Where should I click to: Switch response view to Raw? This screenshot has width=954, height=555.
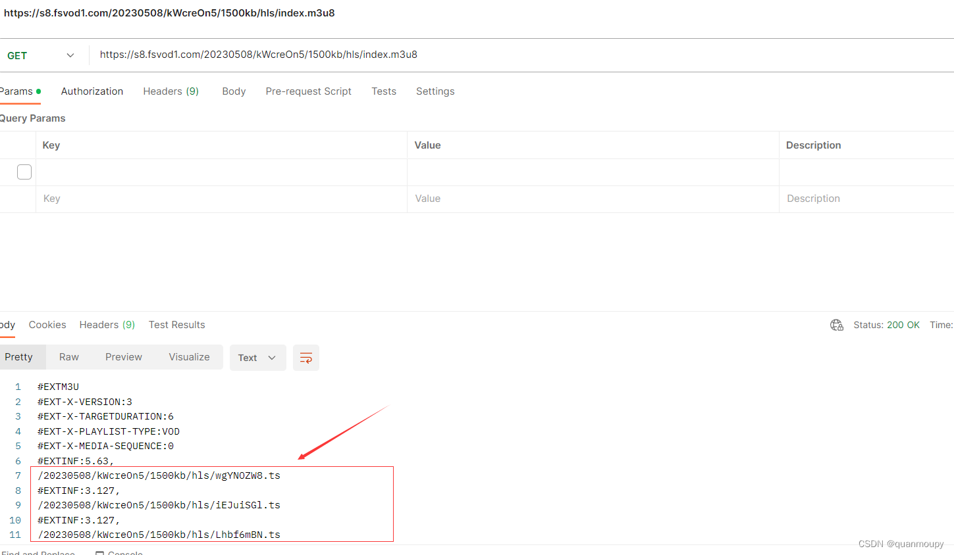pos(69,357)
